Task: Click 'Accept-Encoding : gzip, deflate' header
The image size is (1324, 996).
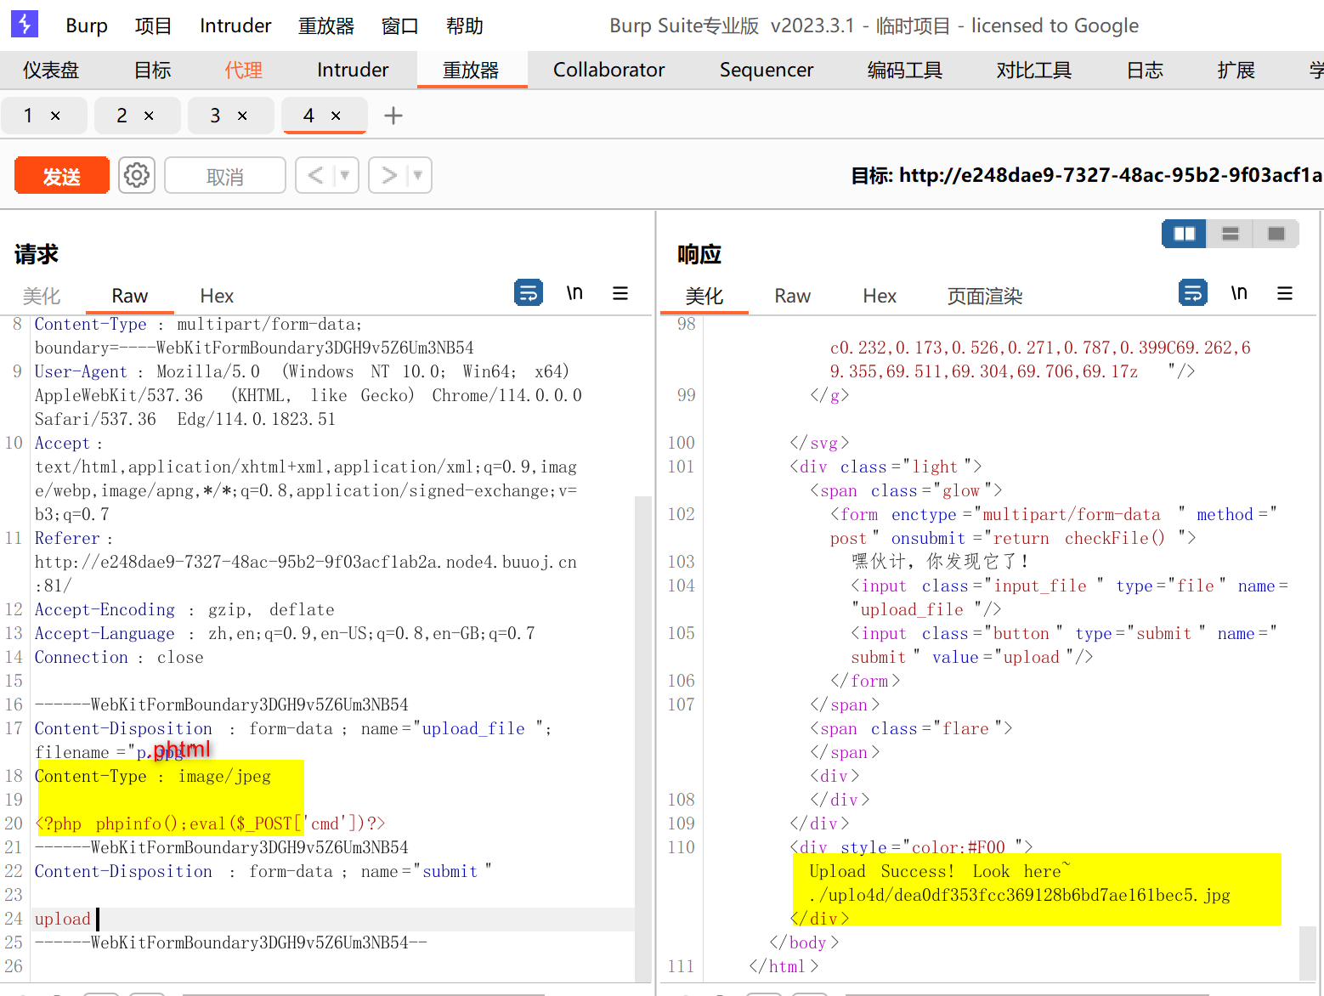Action: pyautogui.click(x=184, y=609)
